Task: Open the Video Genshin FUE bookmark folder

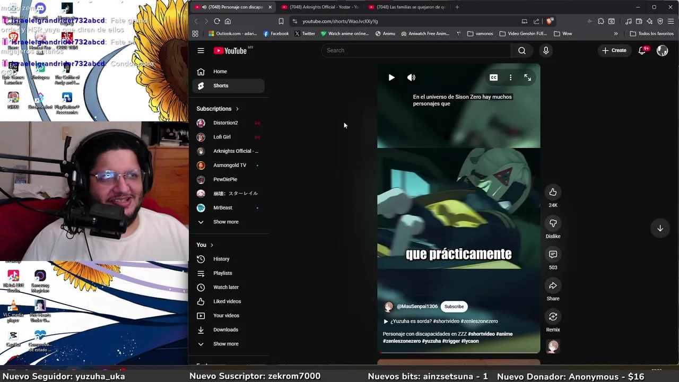Action: click(x=523, y=33)
